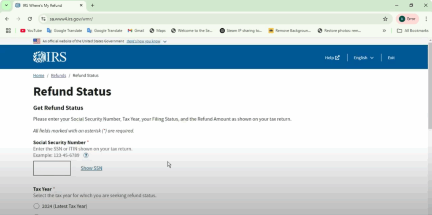The height and width of the screenshot is (215, 432).
Task: Click the profile Error button
Action: click(408, 19)
